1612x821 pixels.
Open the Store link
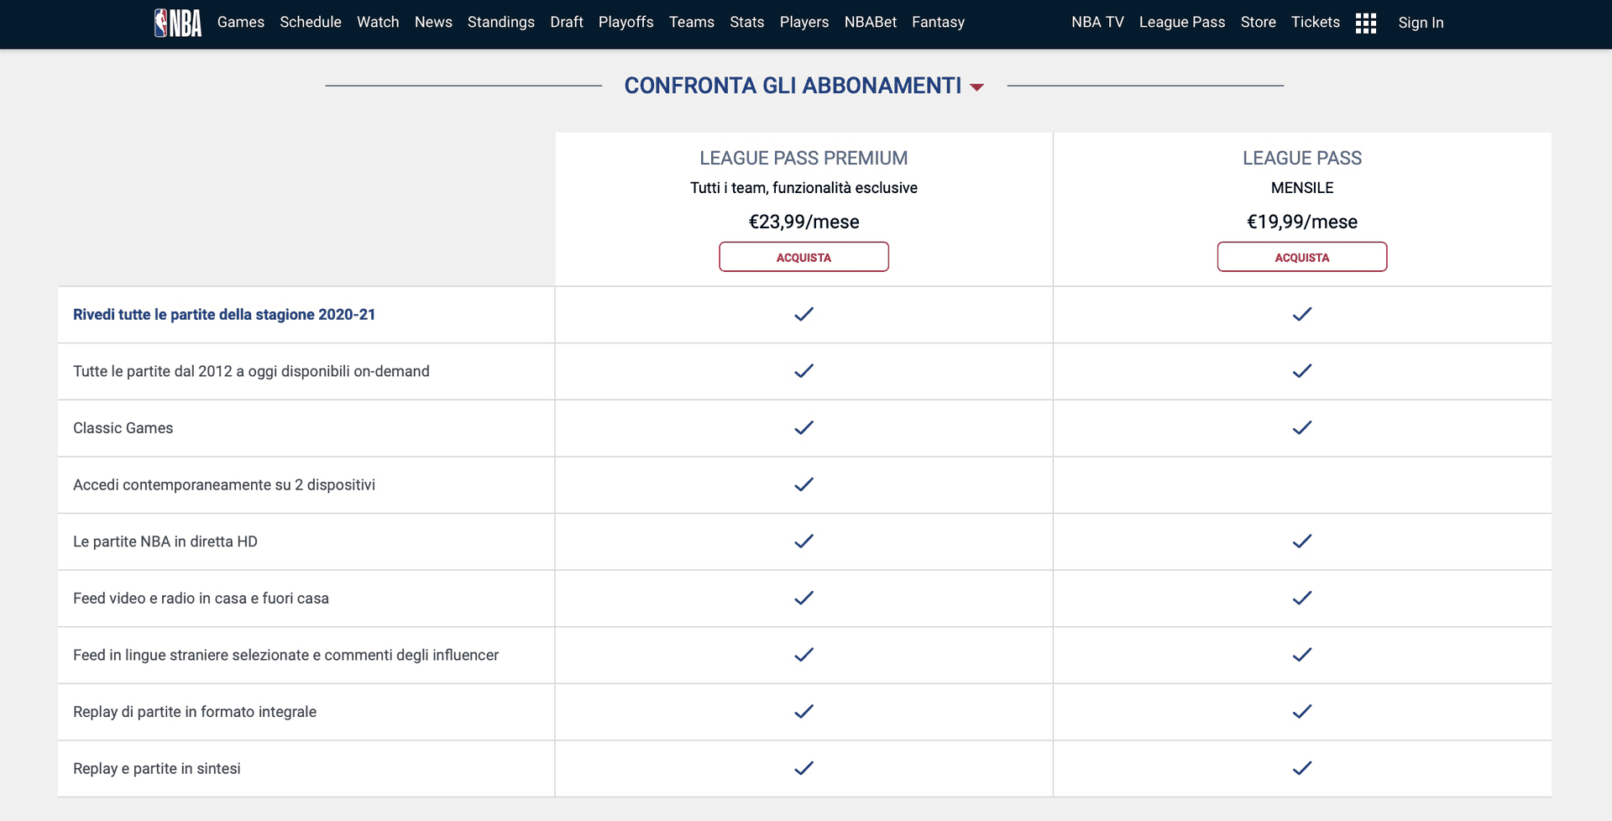click(1259, 22)
